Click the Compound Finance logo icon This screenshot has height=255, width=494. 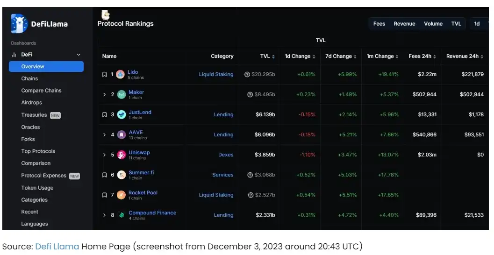[x=122, y=215]
